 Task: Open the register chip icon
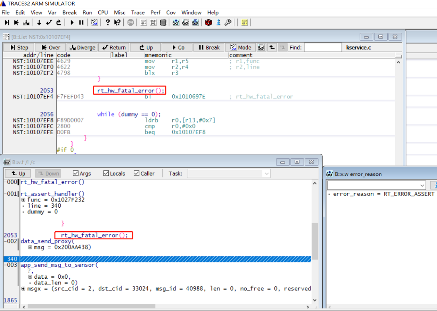[163, 23]
